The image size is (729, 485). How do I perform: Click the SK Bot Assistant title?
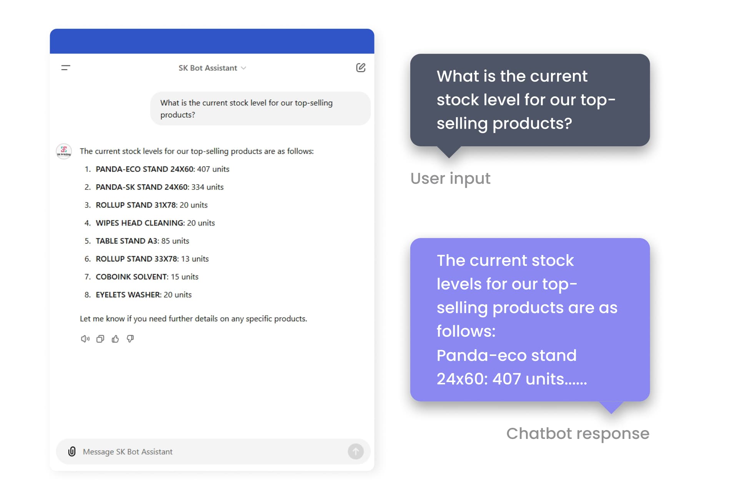[208, 68]
